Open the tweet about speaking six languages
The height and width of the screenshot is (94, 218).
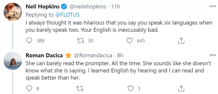click(119, 27)
